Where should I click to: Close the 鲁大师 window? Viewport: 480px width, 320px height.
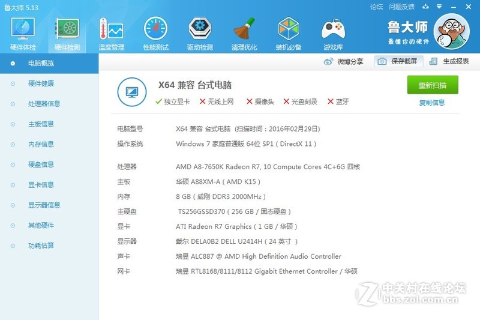469,7
